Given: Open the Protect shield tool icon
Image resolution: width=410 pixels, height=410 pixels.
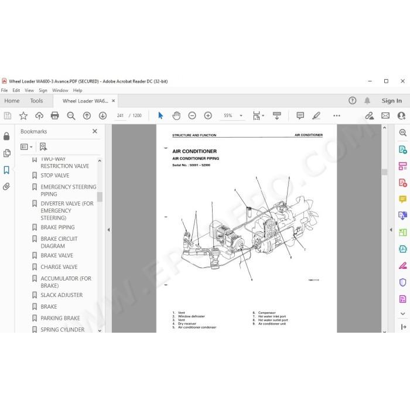Looking at the screenshot, I should point(403,282).
